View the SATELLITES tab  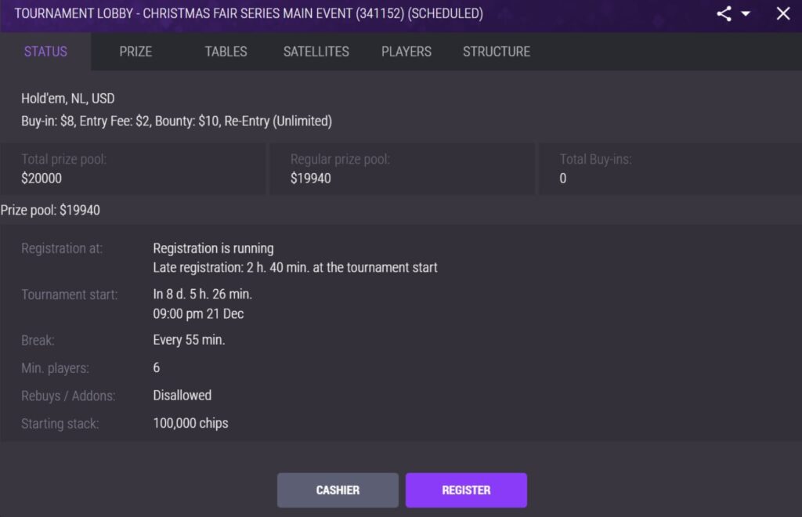(x=316, y=52)
